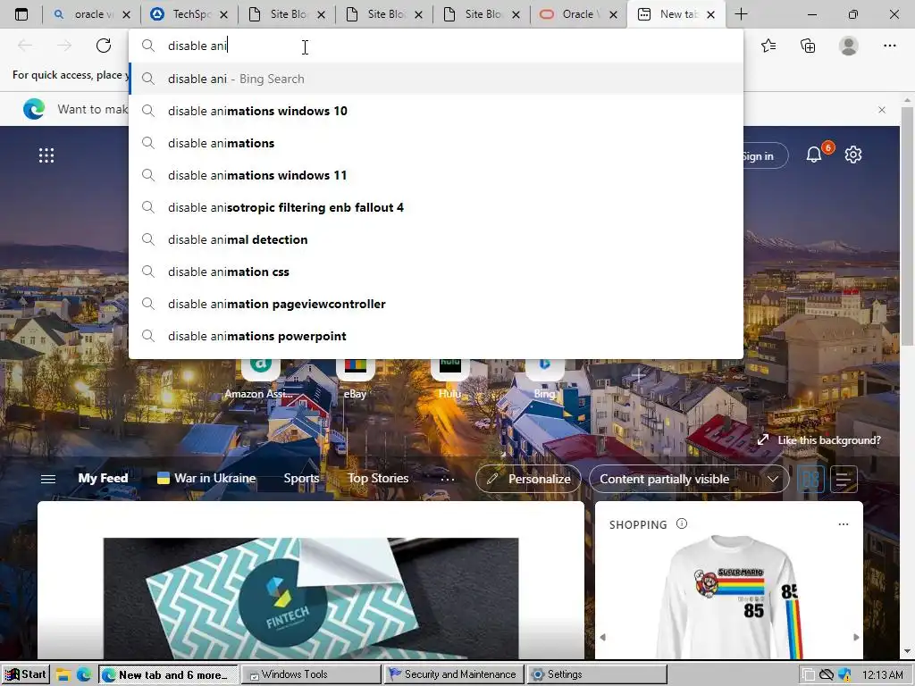Screen dimensions: 915x686
Task: Select disable ani Bing Search suggestion
Action: [436, 79]
